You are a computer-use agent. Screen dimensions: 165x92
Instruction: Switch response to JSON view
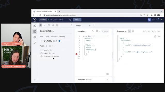pos(129,31)
